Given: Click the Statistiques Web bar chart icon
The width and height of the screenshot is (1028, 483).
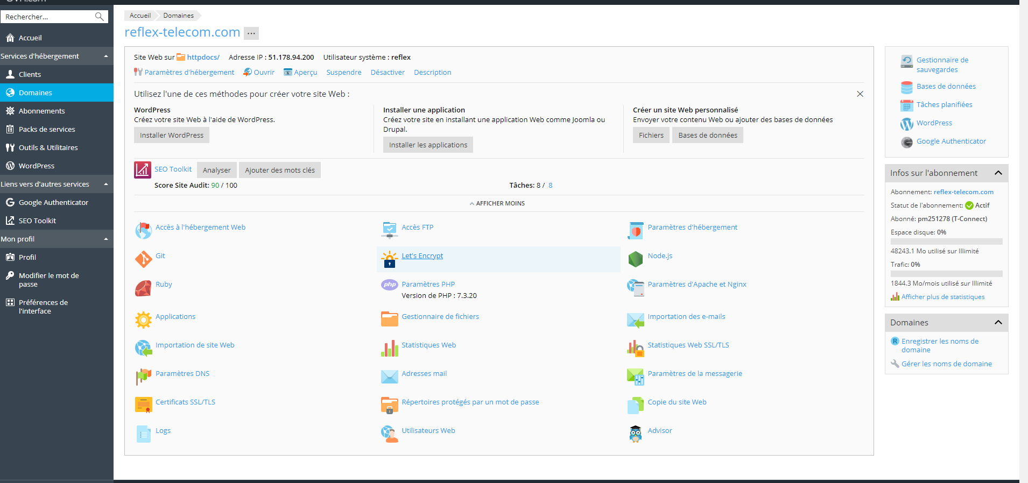Looking at the screenshot, I should [389, 349].
